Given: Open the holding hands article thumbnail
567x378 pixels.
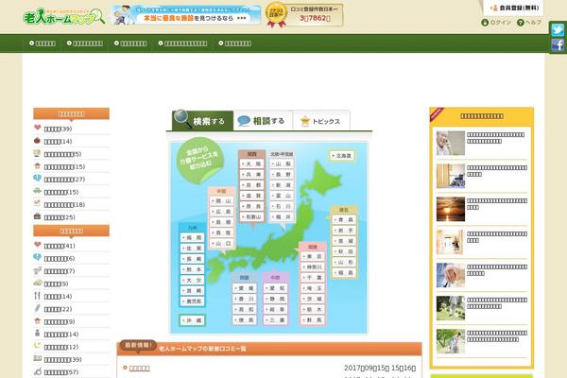Looking at the screenshot, I should click(x=451, y=275).
